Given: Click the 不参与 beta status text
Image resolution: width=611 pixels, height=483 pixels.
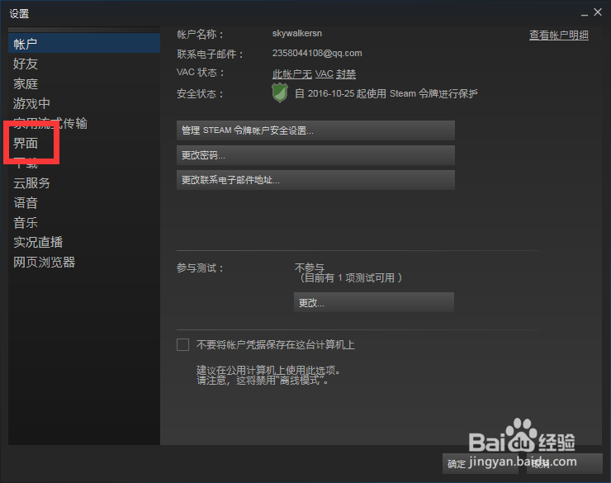Looking at the screenshot, I should click(x=310, y=268).
